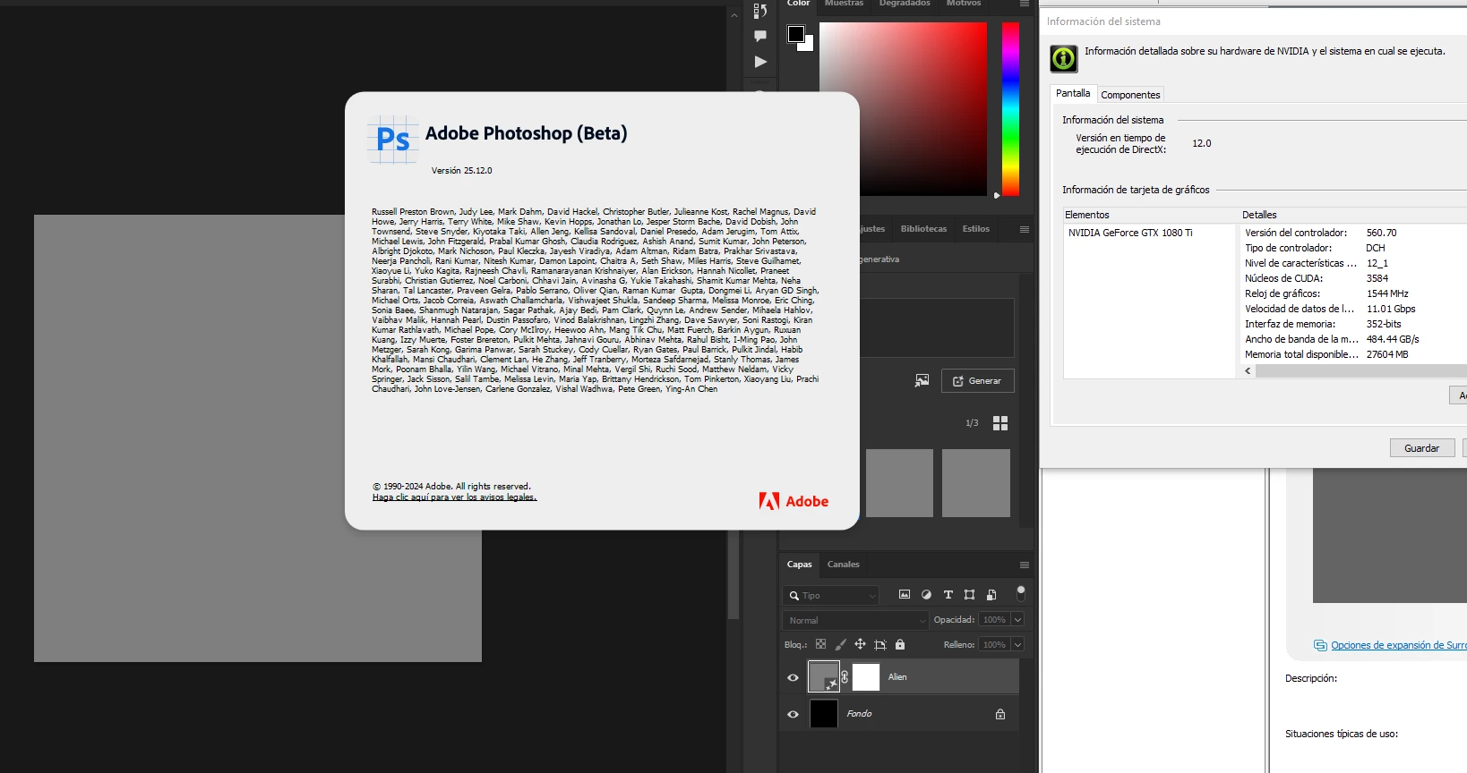The image size is (1467, 773).
Task: Open the Relleno slider dropdown arrow
Action: pos(1017,644)
